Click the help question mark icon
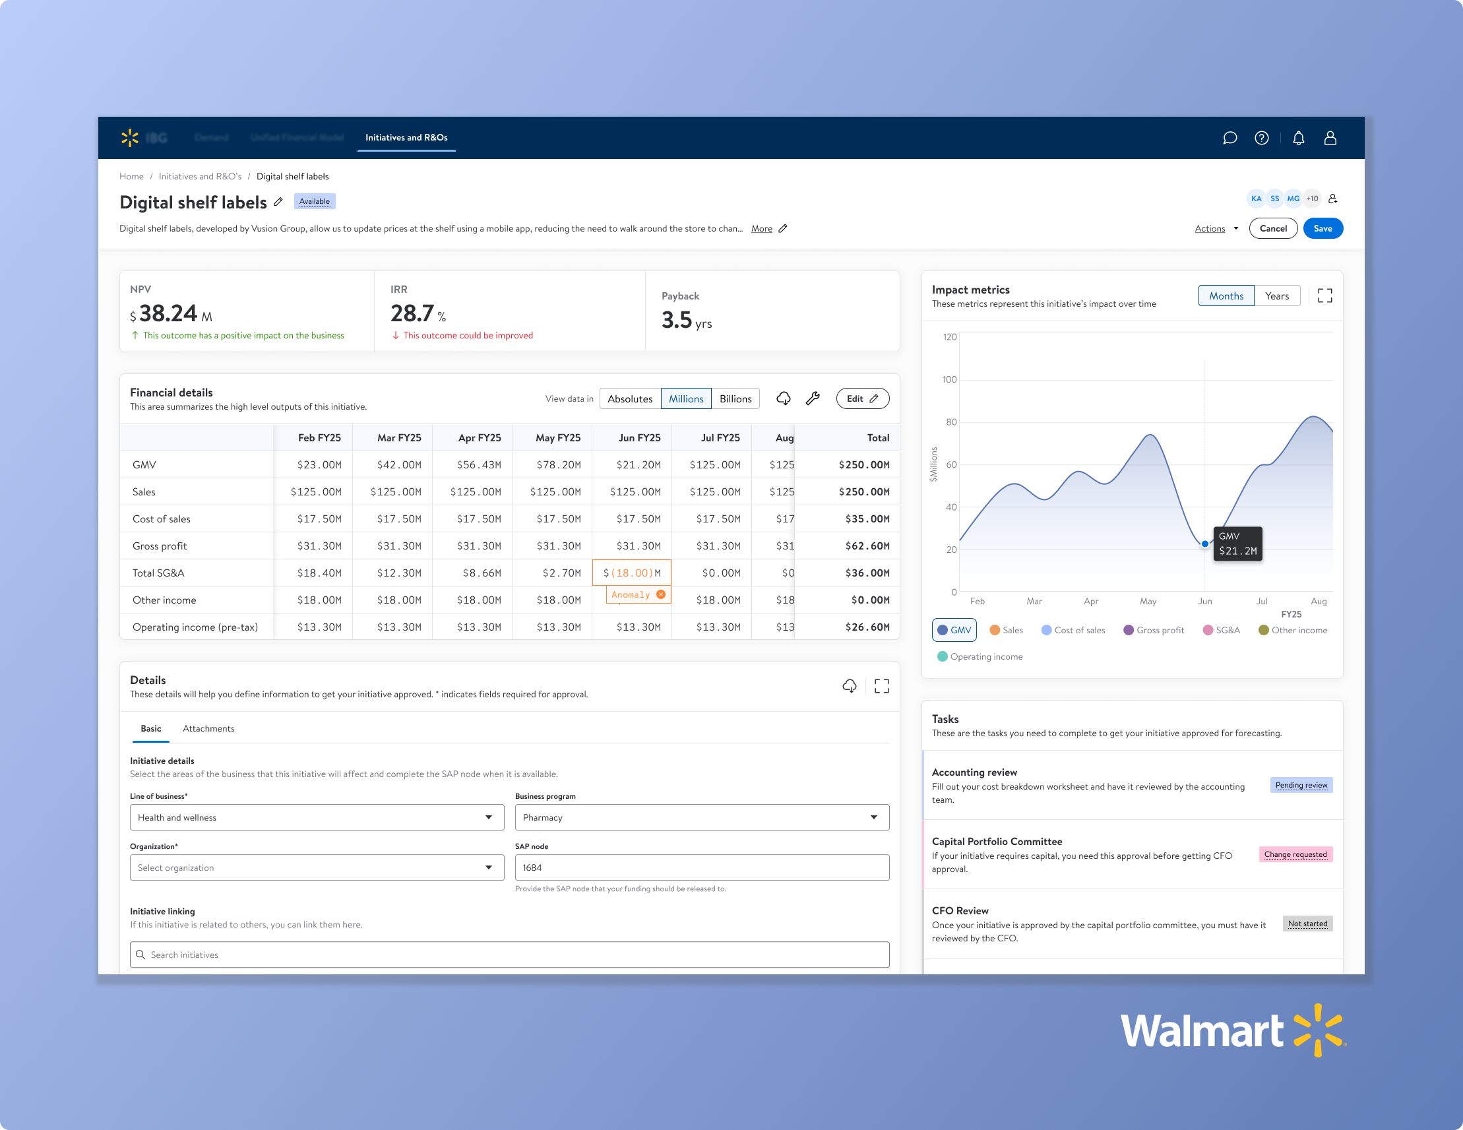 click(x=1261, y=138)
